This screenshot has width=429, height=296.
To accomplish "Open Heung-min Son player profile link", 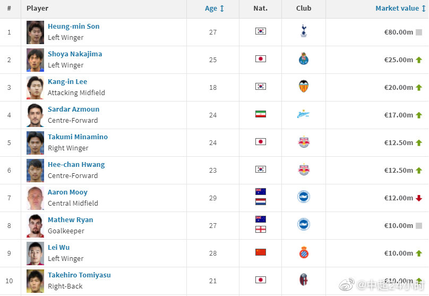I will click(74, 26).
